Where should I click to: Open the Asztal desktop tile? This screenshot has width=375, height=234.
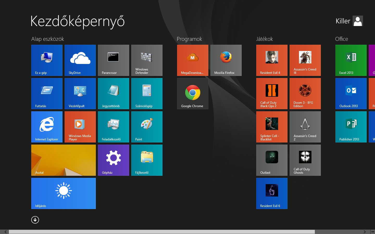[x=63, y=160]
